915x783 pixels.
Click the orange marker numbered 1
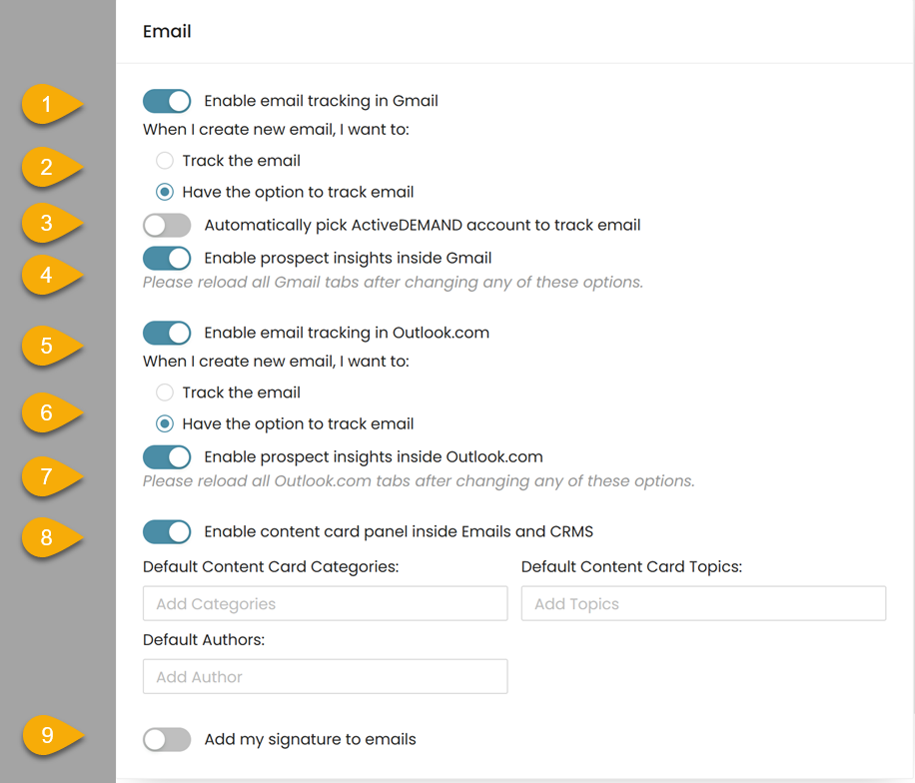pyautogui.click(x=52, y=105)
